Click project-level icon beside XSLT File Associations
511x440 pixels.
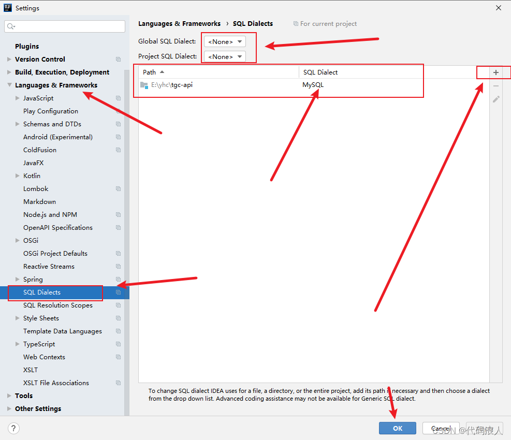118,383
